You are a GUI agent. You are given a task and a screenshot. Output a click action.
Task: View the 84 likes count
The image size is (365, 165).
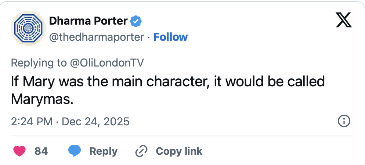click(x=41, y=151)
